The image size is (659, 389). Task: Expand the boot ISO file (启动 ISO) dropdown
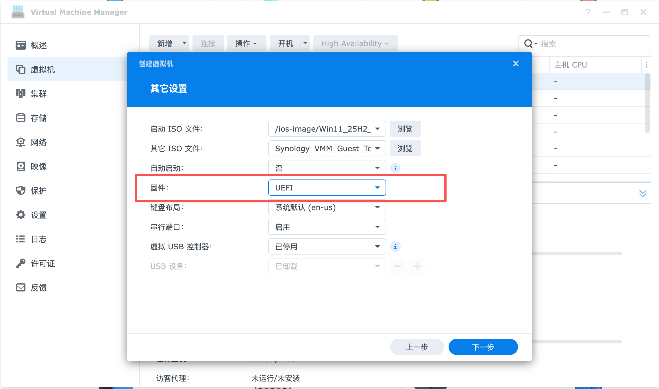click(x=327, y=129)
